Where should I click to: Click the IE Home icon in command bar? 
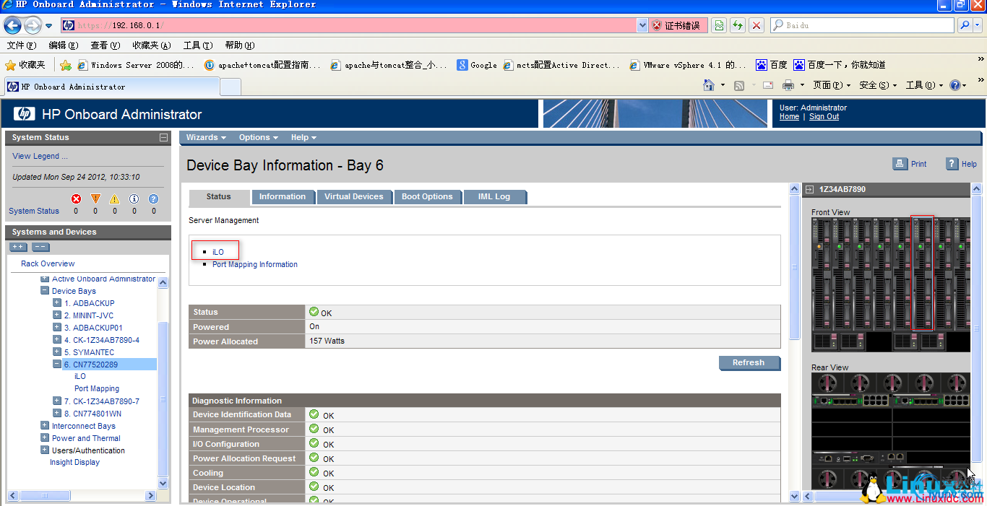point(710,85)
